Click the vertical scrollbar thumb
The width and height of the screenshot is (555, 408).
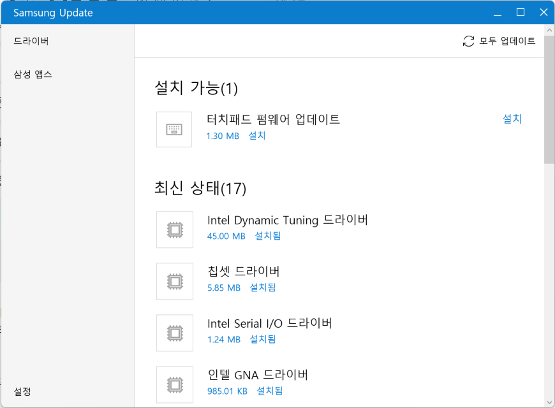click(549, 100)
